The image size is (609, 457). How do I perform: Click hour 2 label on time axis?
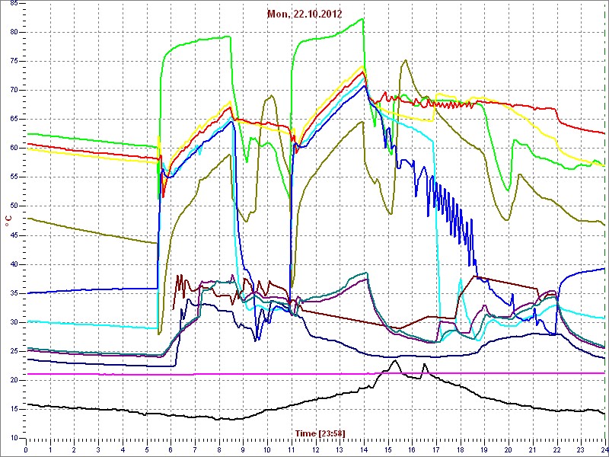tap(74, 449)
